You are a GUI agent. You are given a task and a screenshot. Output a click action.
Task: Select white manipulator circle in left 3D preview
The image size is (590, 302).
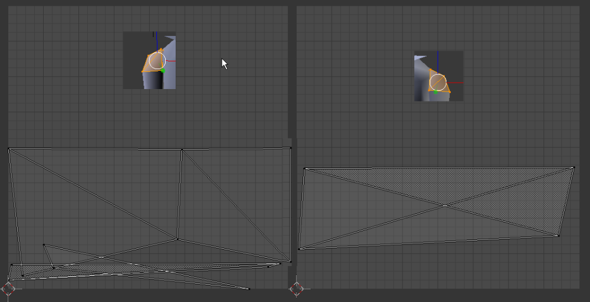tap(157, 61)
